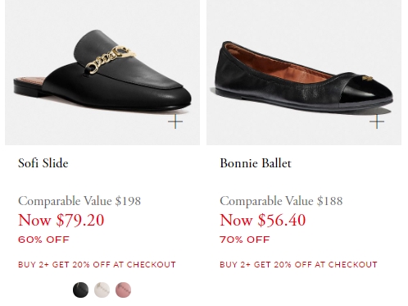Click the 60% OFF label

(x=43, y=240)
